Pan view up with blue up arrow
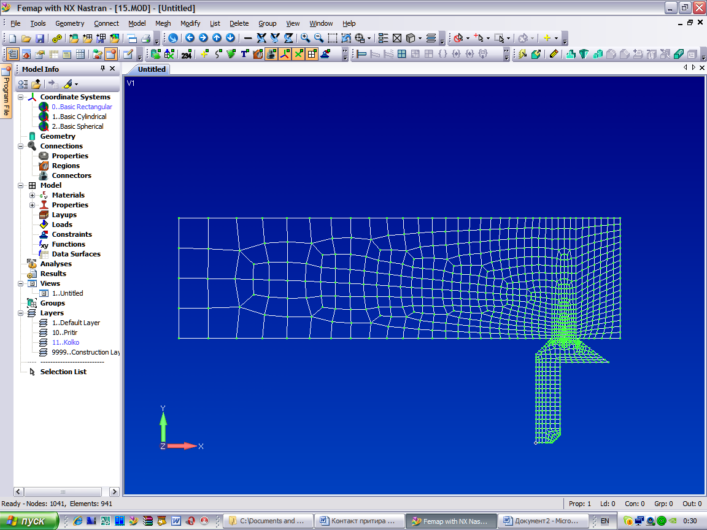This screenshot has width=707, height=530. [x=217, y=38]
